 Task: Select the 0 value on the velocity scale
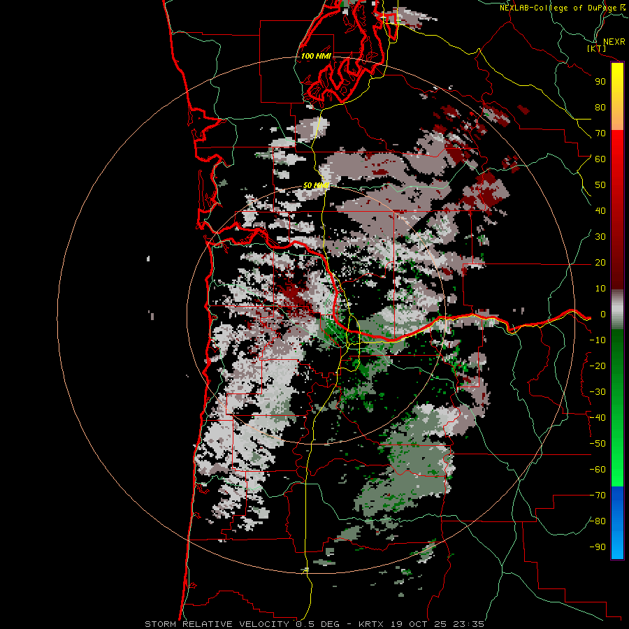(602, 314)
